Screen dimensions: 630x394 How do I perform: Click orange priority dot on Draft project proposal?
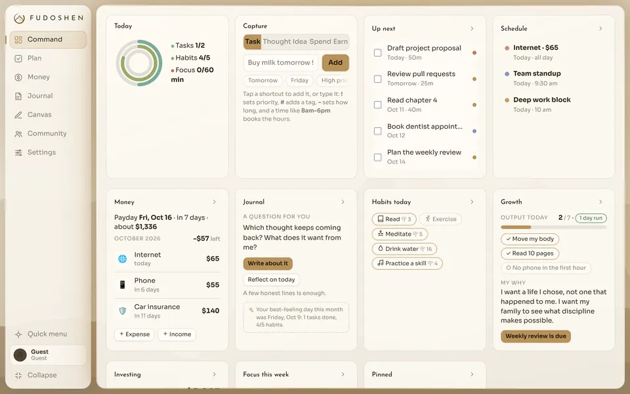[x=474, y=53]
